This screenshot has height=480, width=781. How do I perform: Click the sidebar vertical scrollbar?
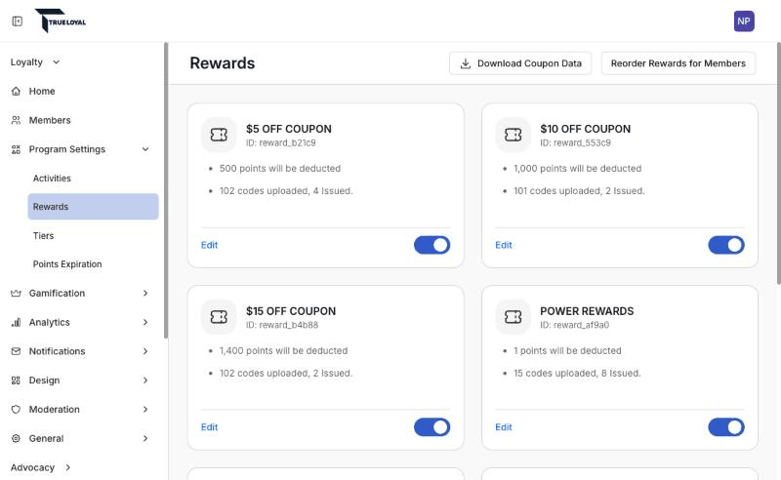click(166, 190)
